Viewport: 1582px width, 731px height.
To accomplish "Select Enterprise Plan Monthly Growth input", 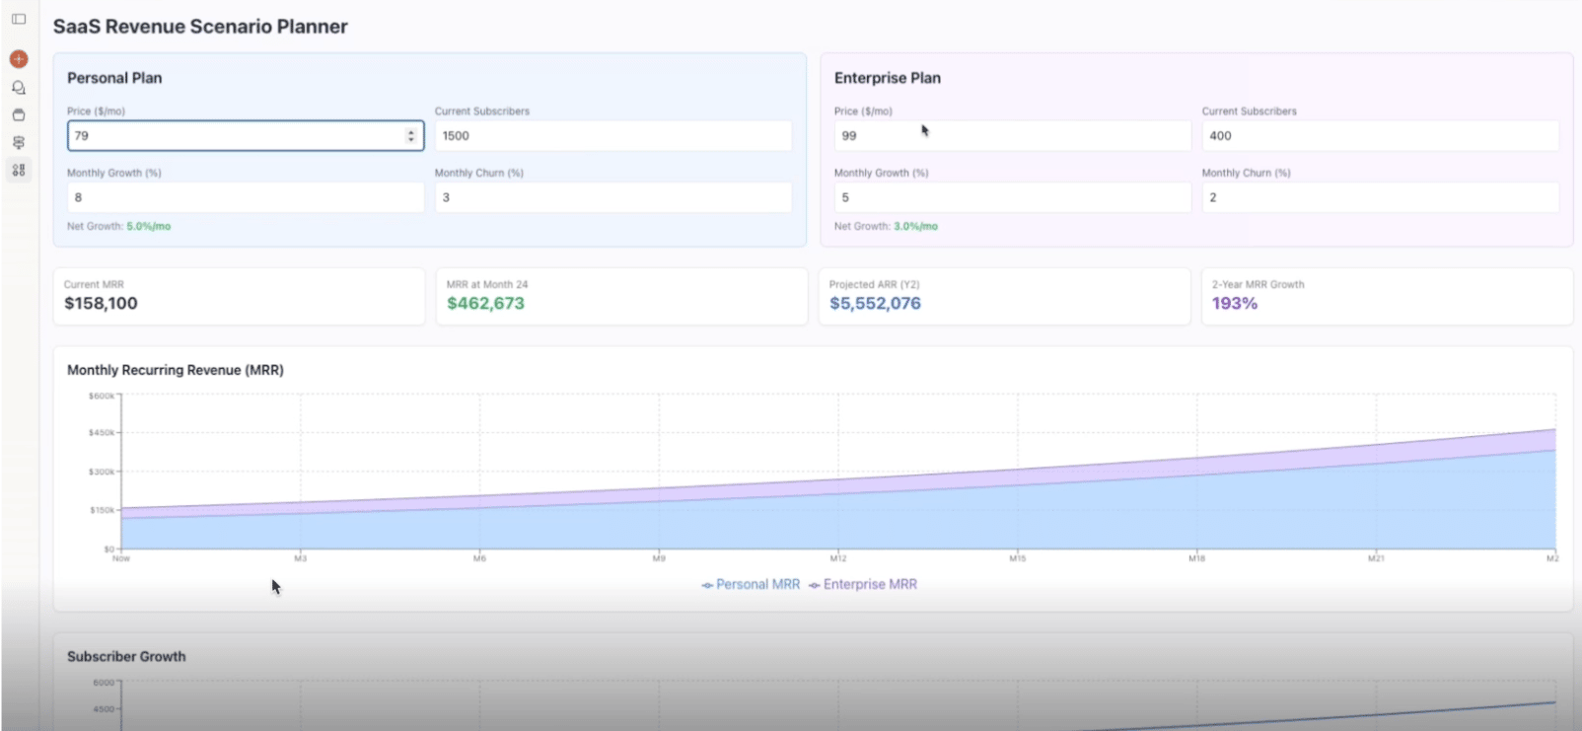I will 1012,197.
